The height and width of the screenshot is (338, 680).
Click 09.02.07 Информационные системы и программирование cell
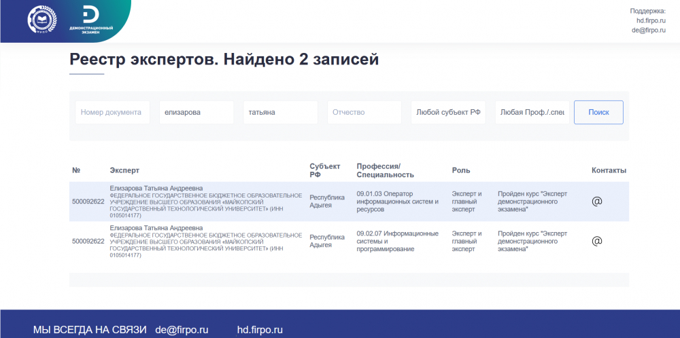pos(397,241)
